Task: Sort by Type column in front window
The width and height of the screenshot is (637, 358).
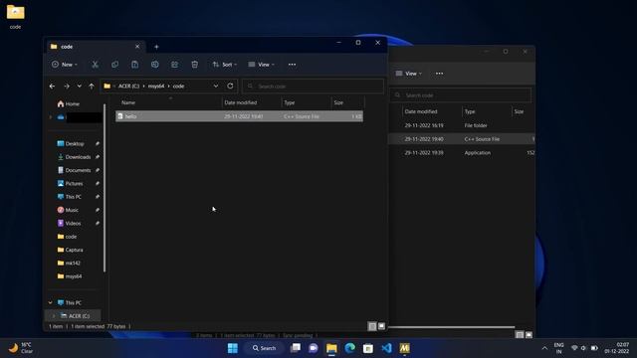Action: click(290, 102)
